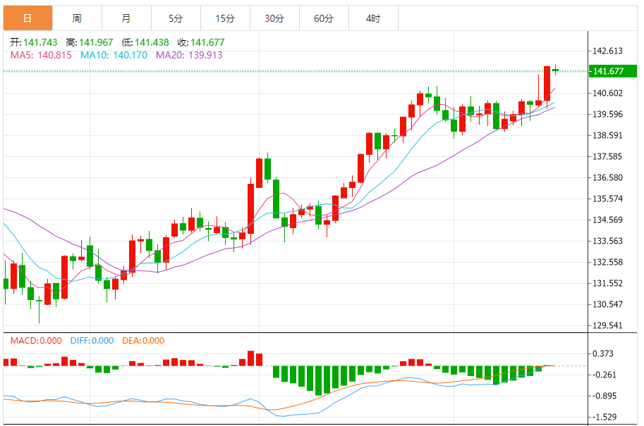
Task: Click the 137.585 price axis label
Action: [x=607, y=156]
